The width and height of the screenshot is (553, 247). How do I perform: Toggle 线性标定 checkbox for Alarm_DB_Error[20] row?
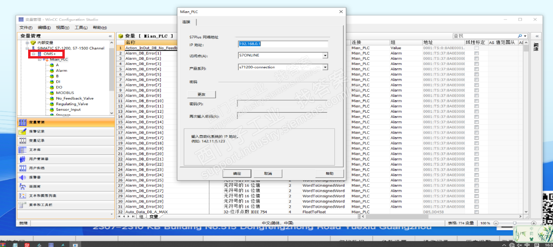[x=477, y=154]
